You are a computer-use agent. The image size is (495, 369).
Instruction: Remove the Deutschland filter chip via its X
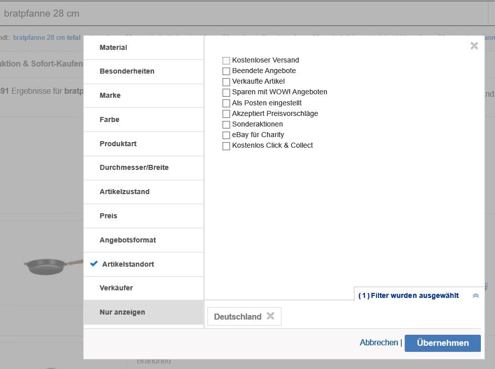270,316
